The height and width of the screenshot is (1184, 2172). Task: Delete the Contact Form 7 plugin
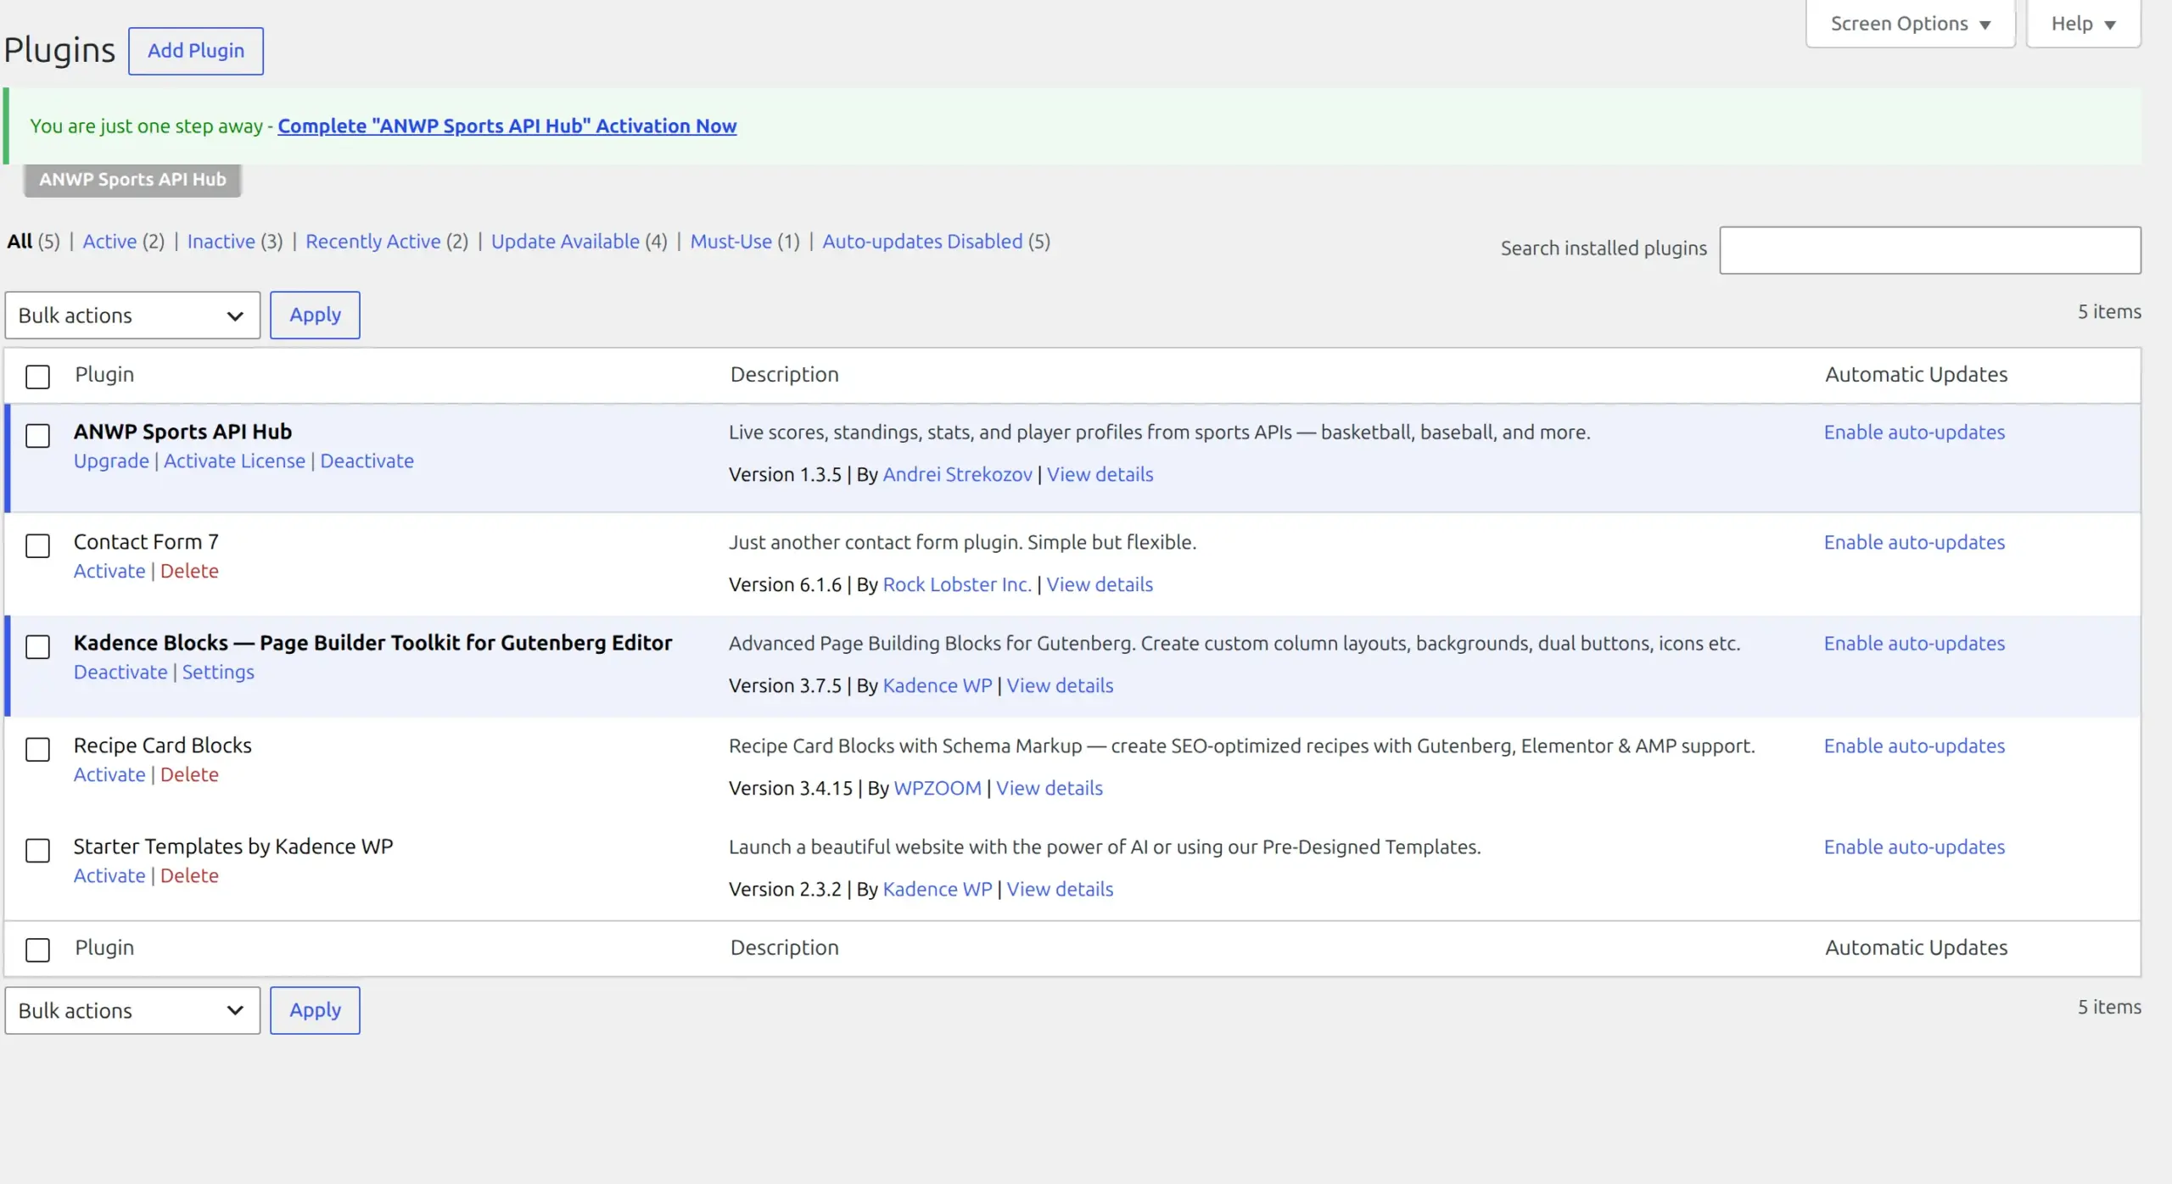[x=189, y=571]
